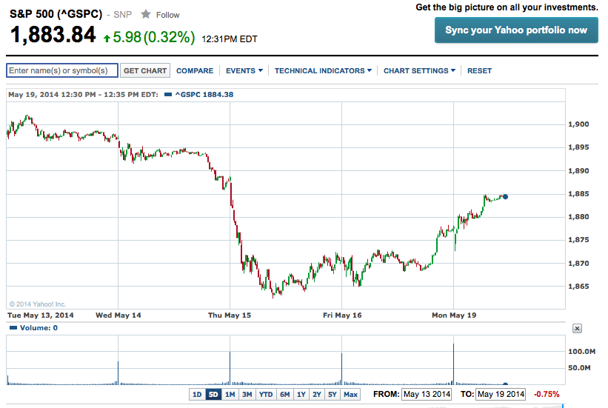Click the SNP exchange label
This screenshot has width=608, height=408.
[x=122, y=15]
